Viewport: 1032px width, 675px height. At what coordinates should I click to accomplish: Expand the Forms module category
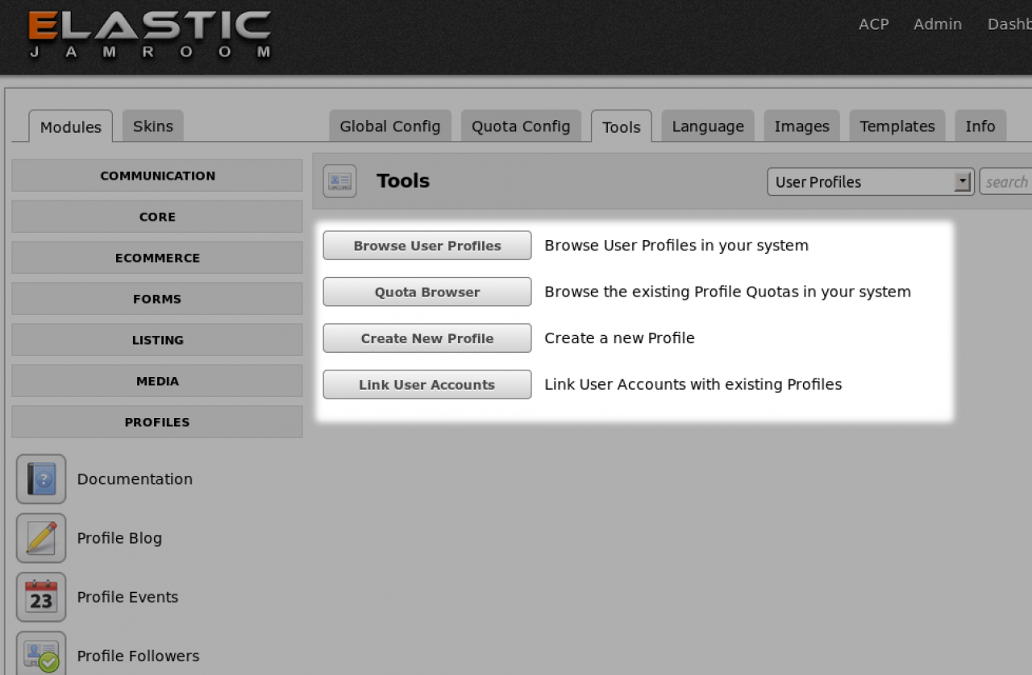pyautogui.click(x=157, y=299)
